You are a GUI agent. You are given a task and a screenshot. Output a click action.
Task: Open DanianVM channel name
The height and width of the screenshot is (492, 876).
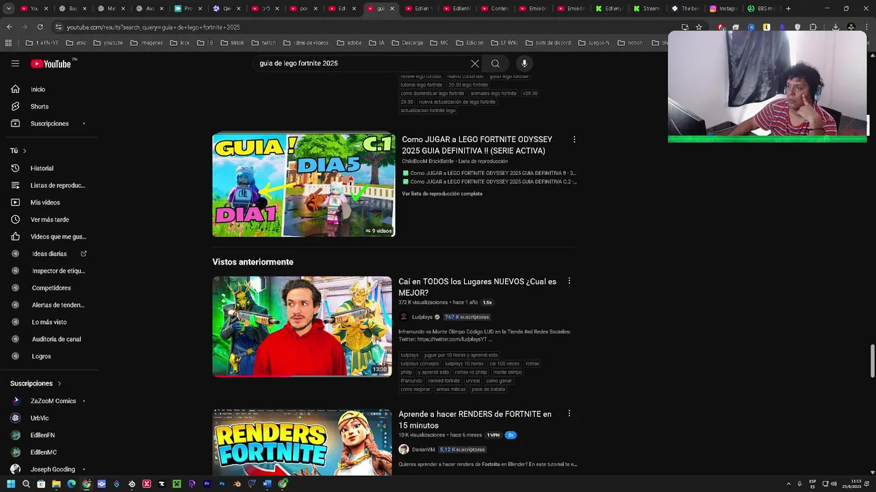[x=423, y=450]
